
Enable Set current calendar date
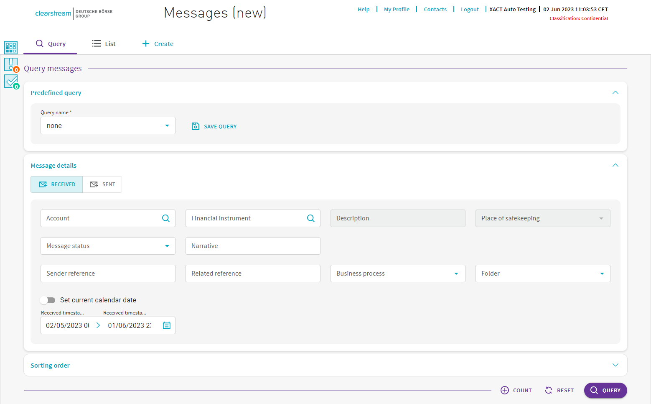(47, 300)
